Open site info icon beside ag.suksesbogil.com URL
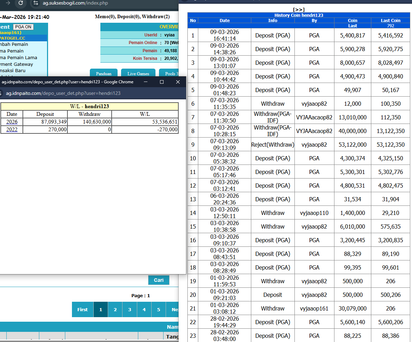Viewport: 412px width, 342px height. click(36, 3)
